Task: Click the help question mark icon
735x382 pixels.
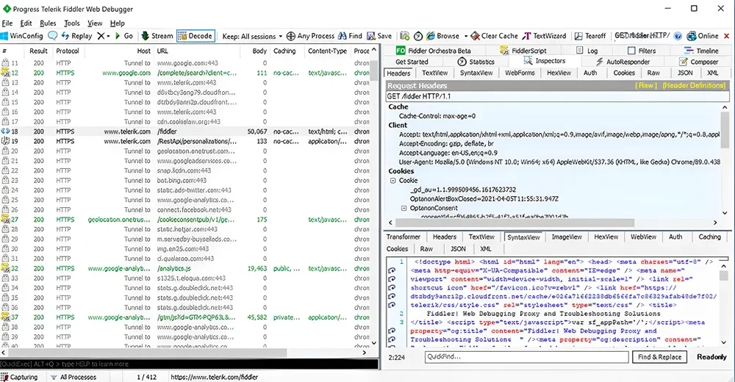Action: [x=678, y=35]
